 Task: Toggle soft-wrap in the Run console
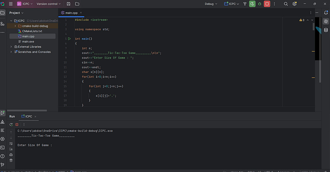(x=11, y=143)
